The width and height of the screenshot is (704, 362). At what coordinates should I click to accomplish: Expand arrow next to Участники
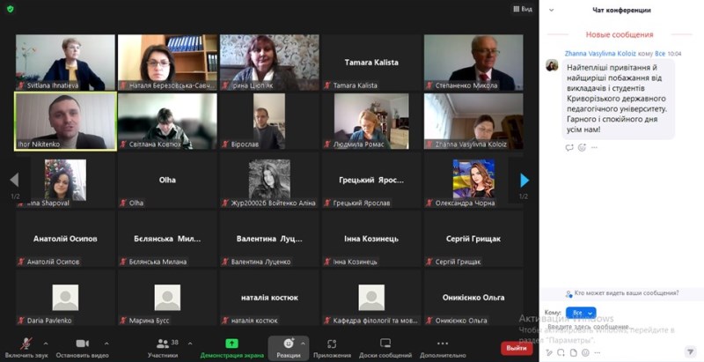point(190,344)
